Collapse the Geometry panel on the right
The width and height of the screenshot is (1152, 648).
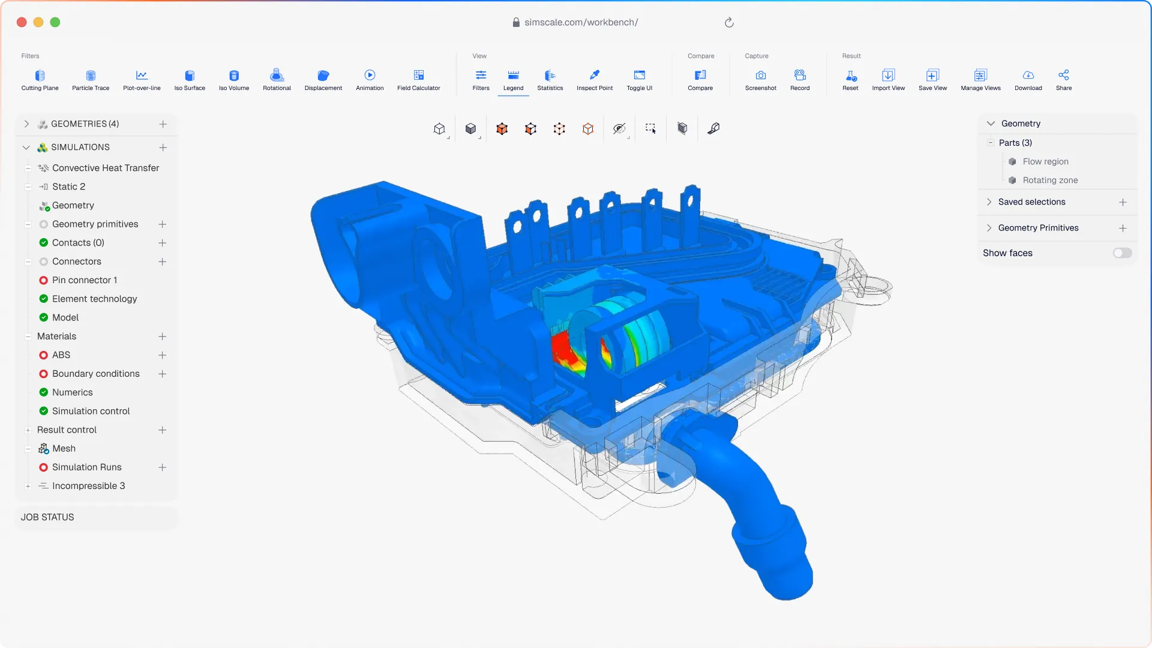pos(991,124)
